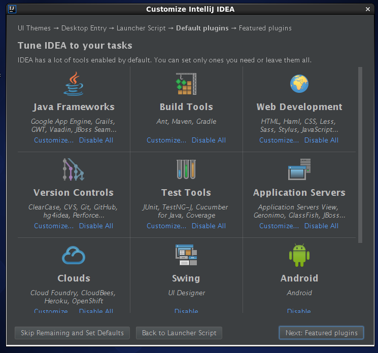Disable All Clouds plugins
This screenshot has width=378, height=353.
tap(96, 310)
